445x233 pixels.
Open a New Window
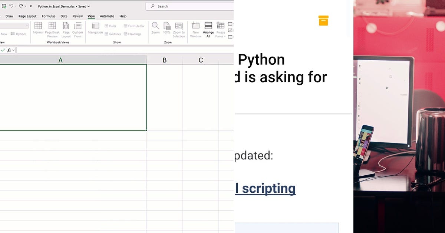196,30
